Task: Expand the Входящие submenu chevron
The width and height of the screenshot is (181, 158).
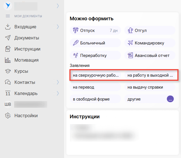Action: click(x=58, y=27)
